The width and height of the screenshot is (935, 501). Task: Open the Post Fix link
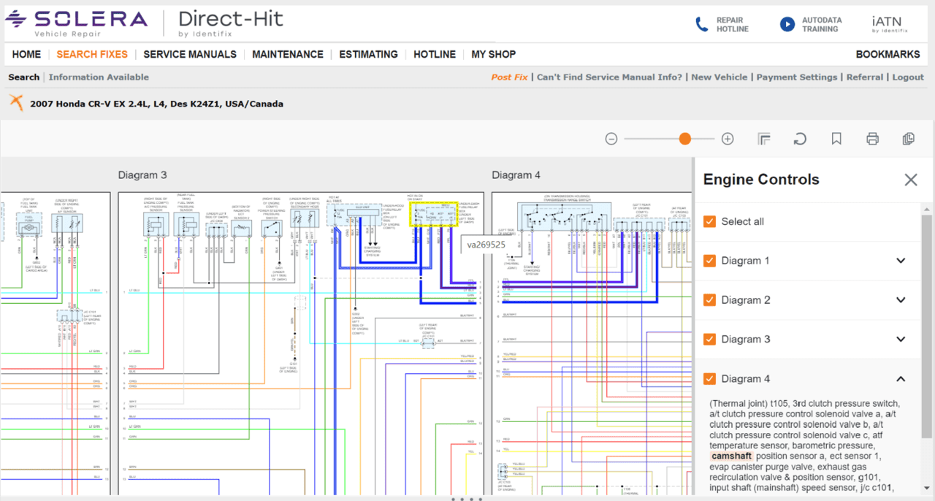pos(509,77)
